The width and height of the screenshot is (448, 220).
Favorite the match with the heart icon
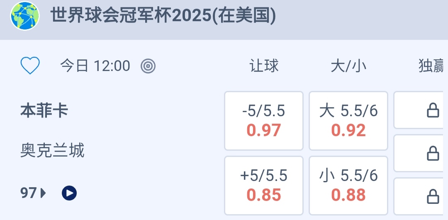point(30,66)
